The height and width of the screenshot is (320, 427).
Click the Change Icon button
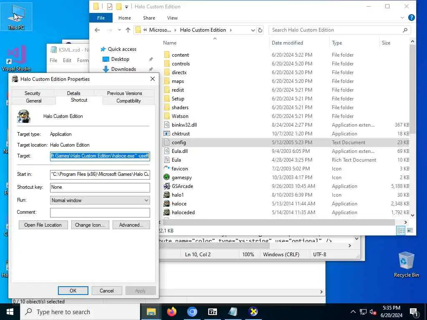coord(90,225)
